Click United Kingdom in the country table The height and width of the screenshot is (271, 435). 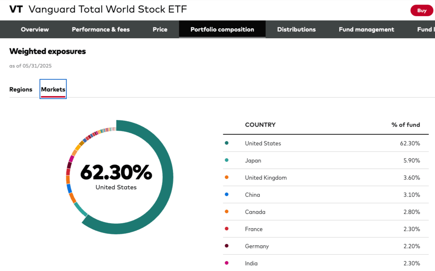(266, 177)
